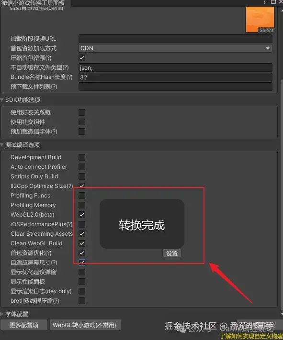Click the WebGL转小游戏(不常用) button

tap(85, 325)
